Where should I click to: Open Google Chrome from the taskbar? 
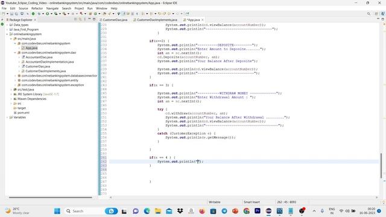pos(246,211)
